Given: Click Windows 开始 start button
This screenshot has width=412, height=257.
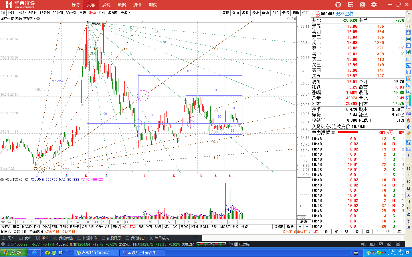Looking at the screenshot, I should pos(14,252).
